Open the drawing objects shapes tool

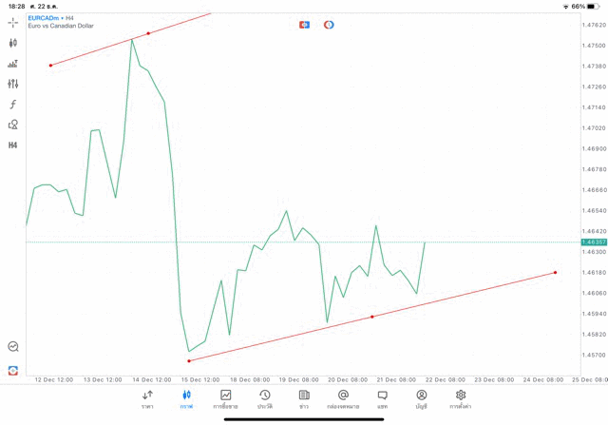click(x=13, y=125)
